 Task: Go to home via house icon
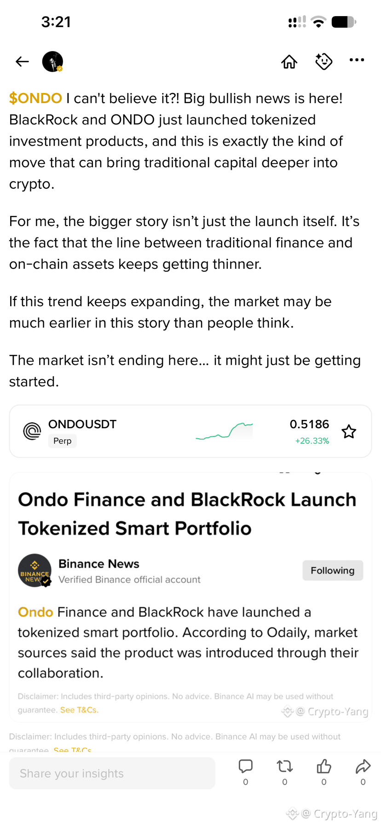point(289,61)
